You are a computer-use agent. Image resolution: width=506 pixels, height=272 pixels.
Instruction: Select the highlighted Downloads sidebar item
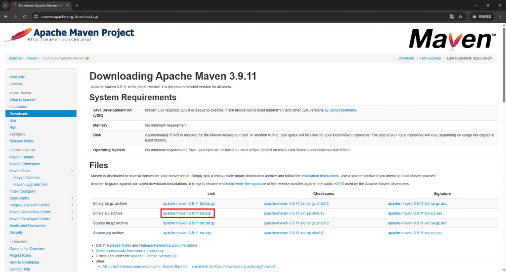[41, 114]
